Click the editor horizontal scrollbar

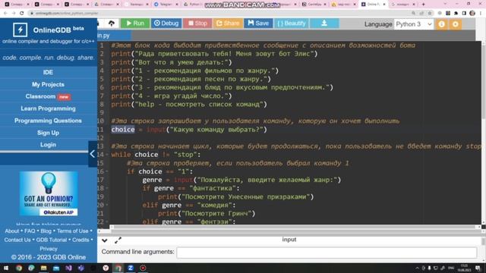coord(295,227)
